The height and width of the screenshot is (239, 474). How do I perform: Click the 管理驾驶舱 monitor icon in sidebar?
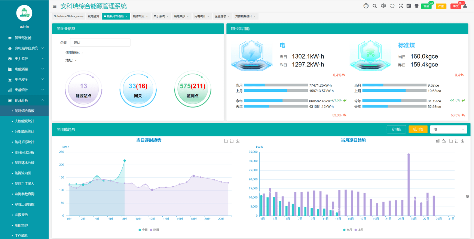point(10,38)
